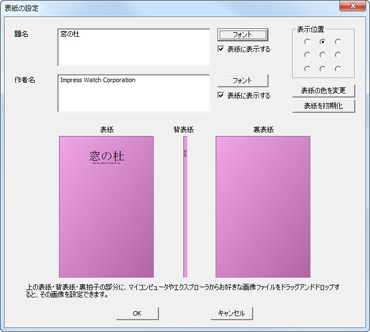The width and height of the screenshot is (370, 332).
Task: Click the 表紙 front cover preview
Action: pyautogui.click(x=107, y=207)
